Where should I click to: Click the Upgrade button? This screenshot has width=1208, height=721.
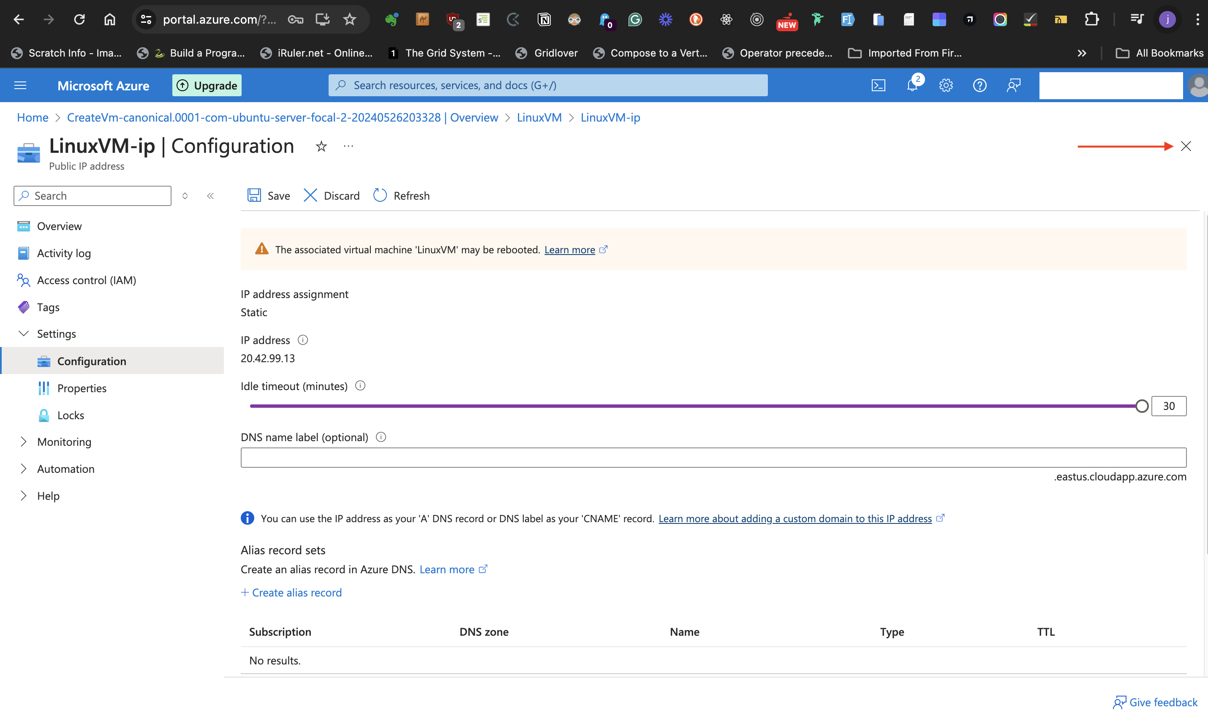tap(207, 85)
